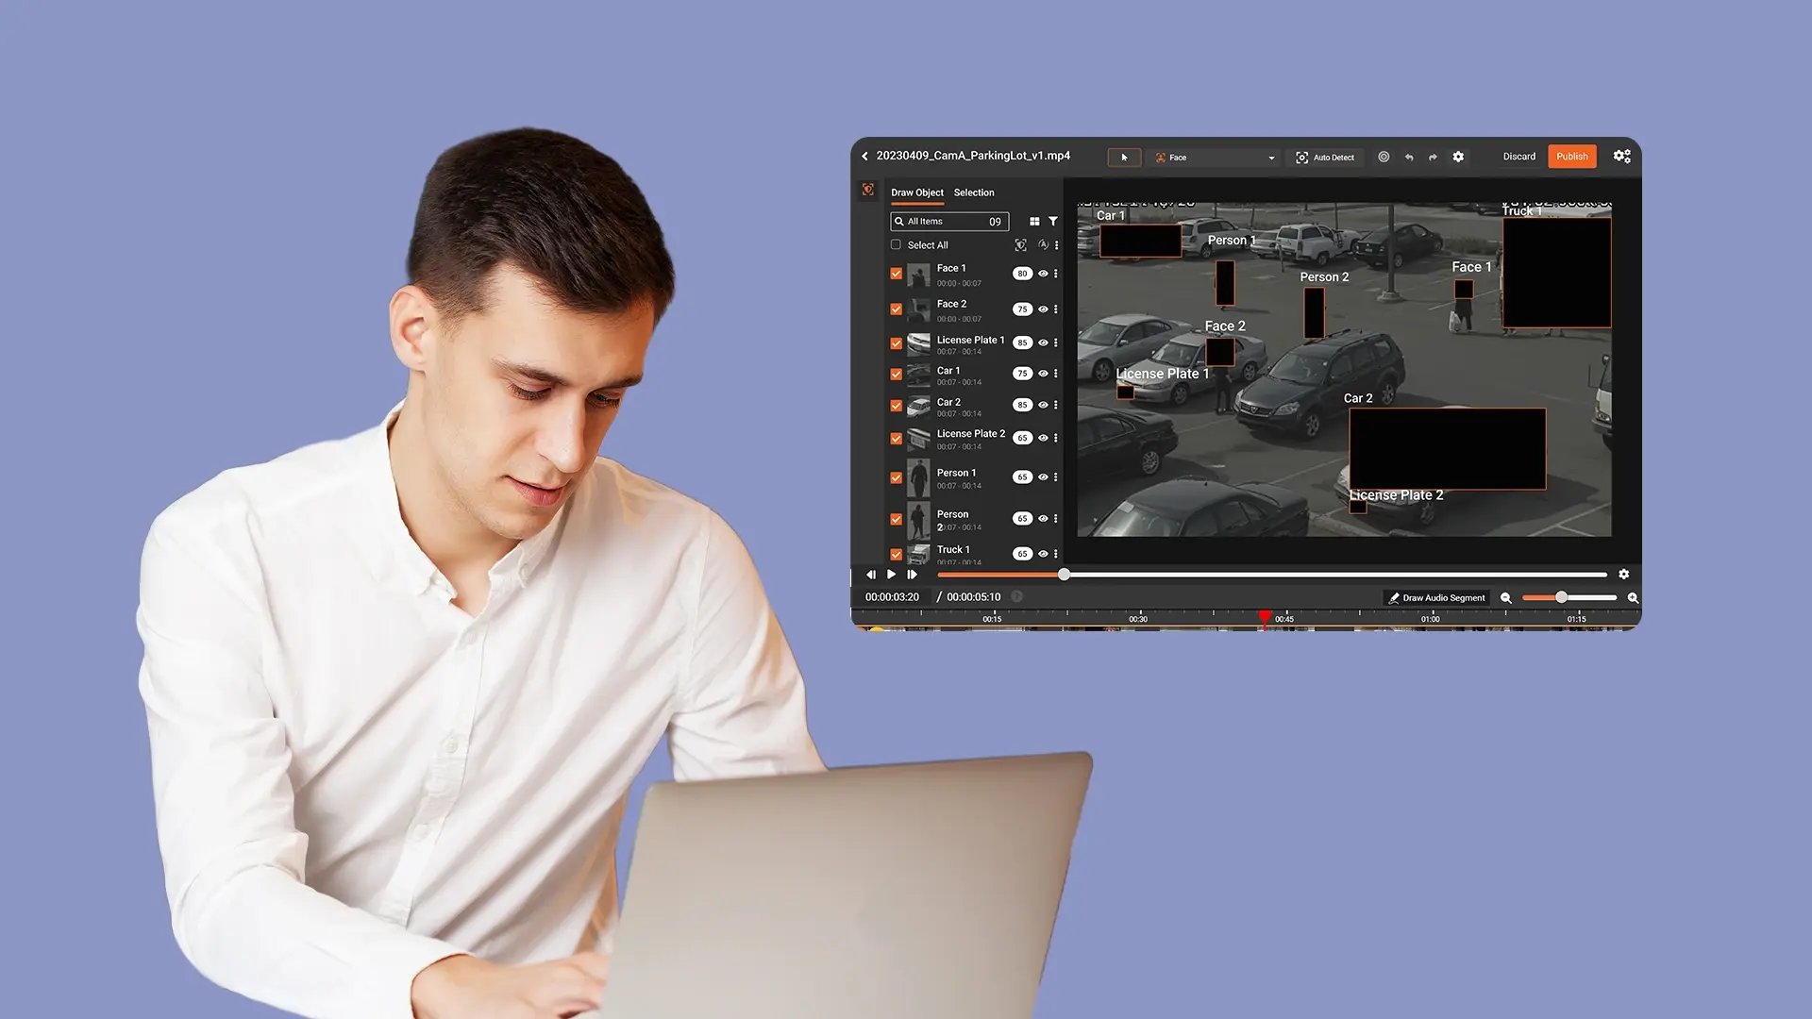Open the three-dot menu for License Plate 1
The image size is (1812, 1019).
pos(1056,342)
